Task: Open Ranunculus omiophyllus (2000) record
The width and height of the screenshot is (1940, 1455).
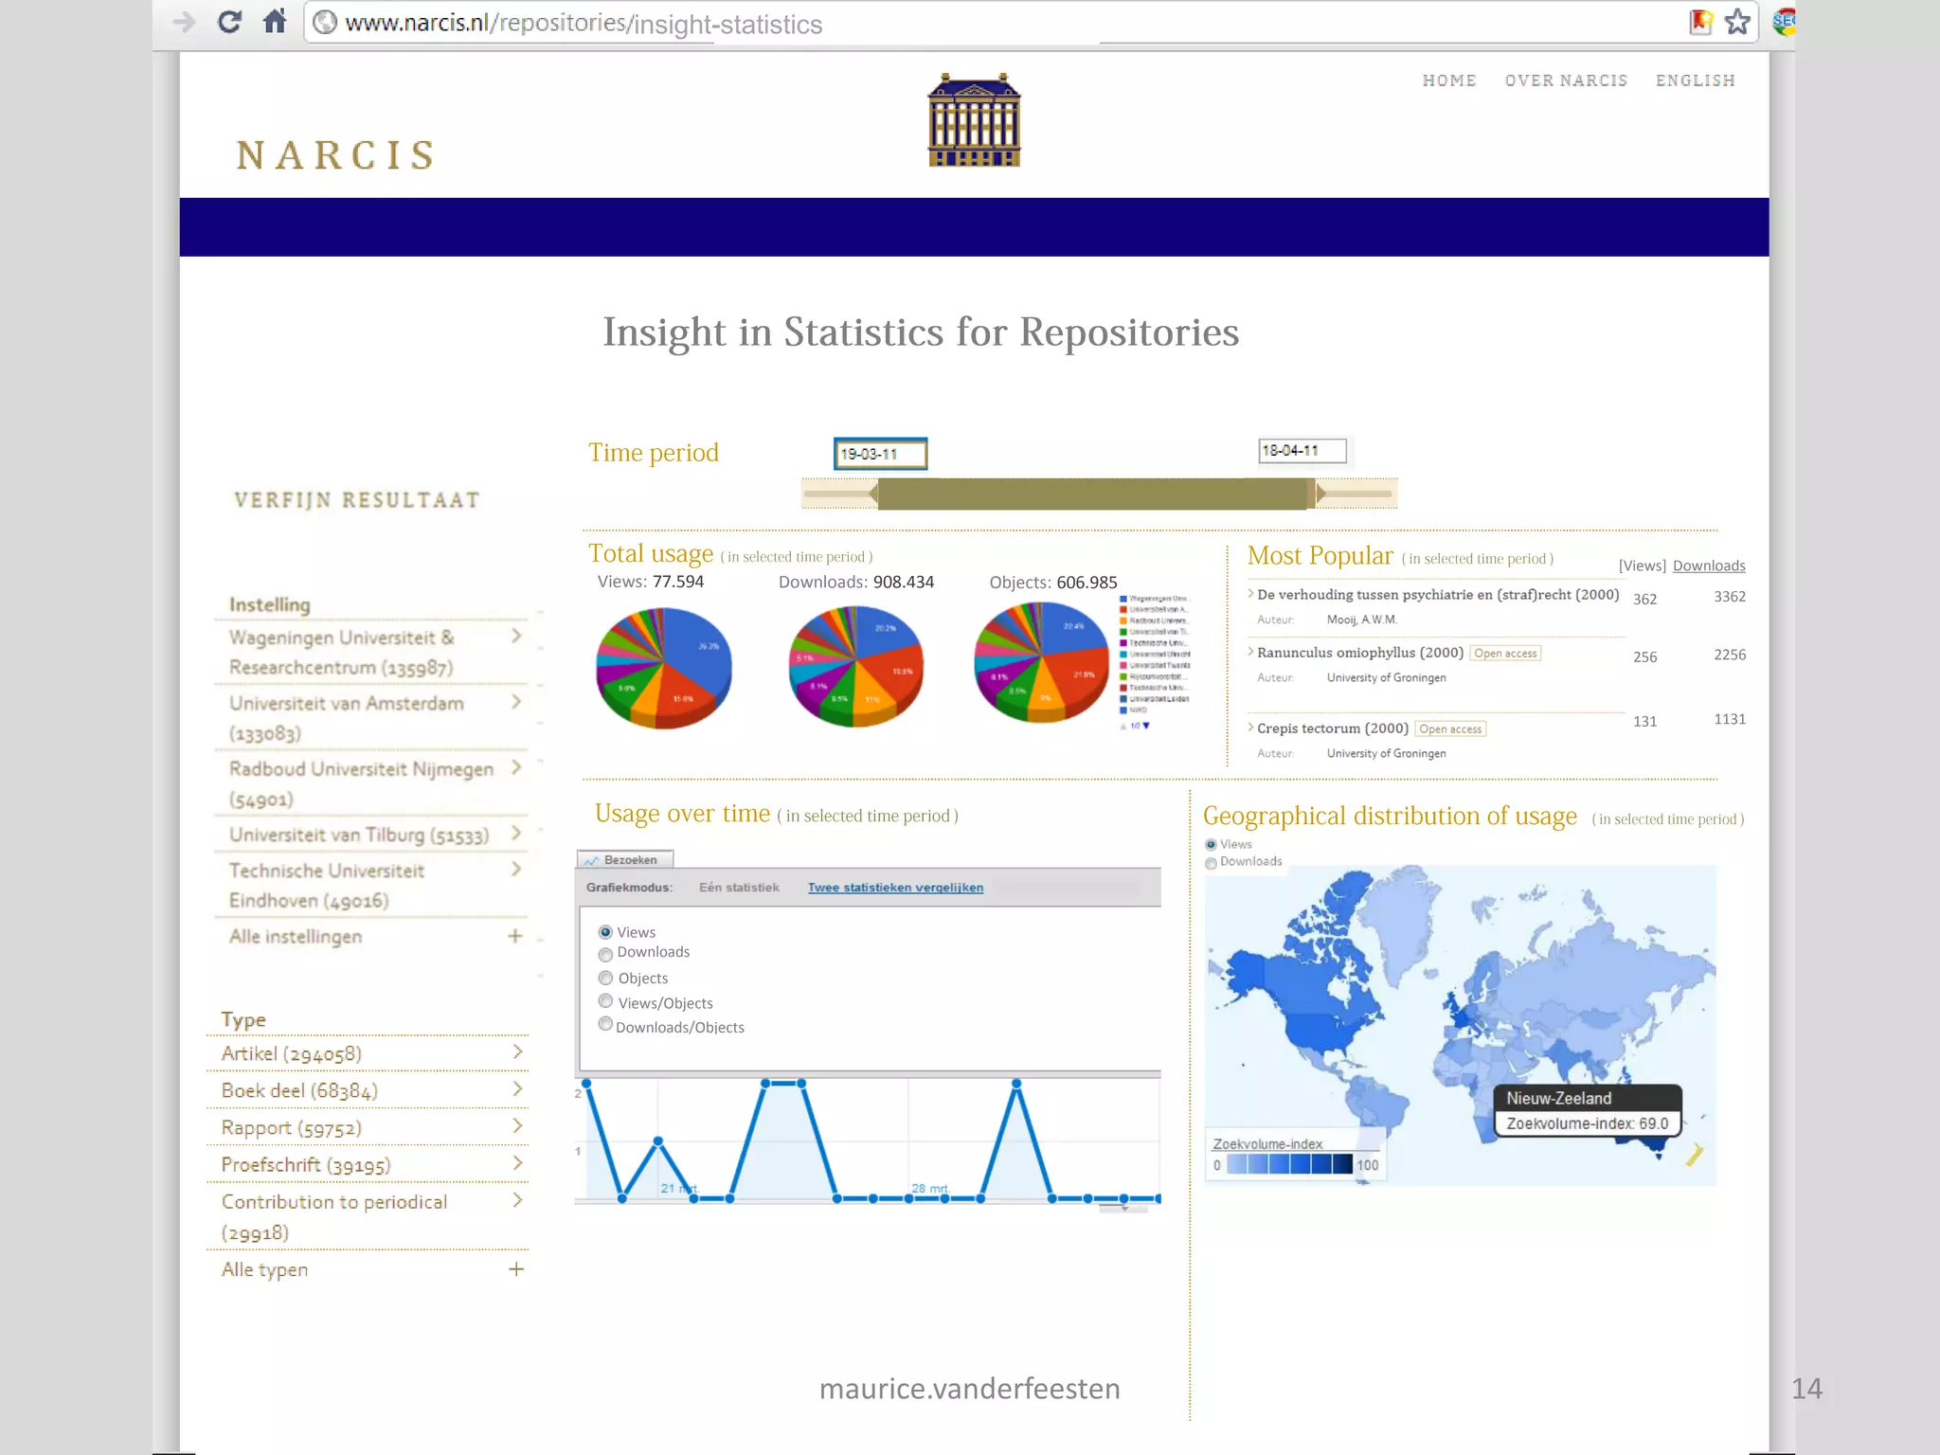Action: (x=1360, y=653)
